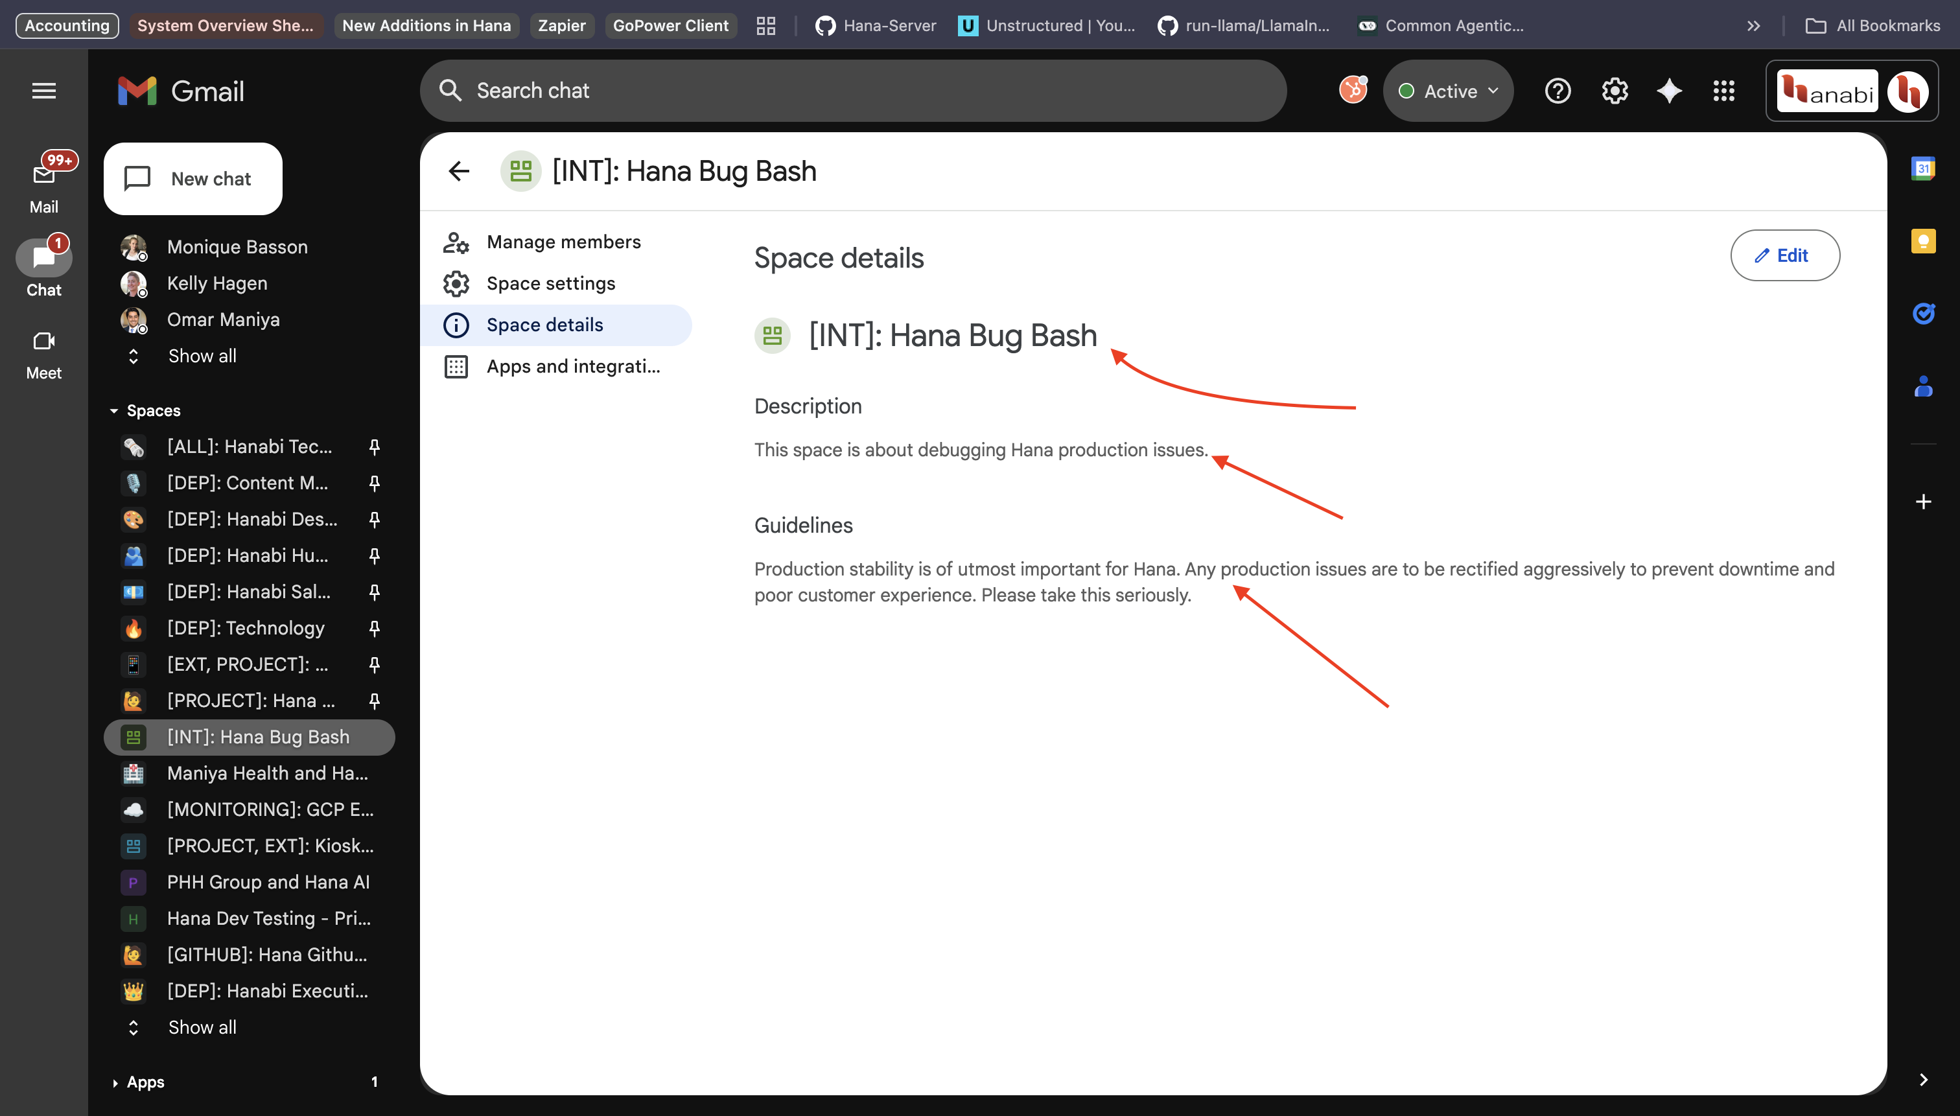Click the tab groups grid icon in bookmarks bar
Screen dimensions: 1960x1116
[x=765, y=25]
